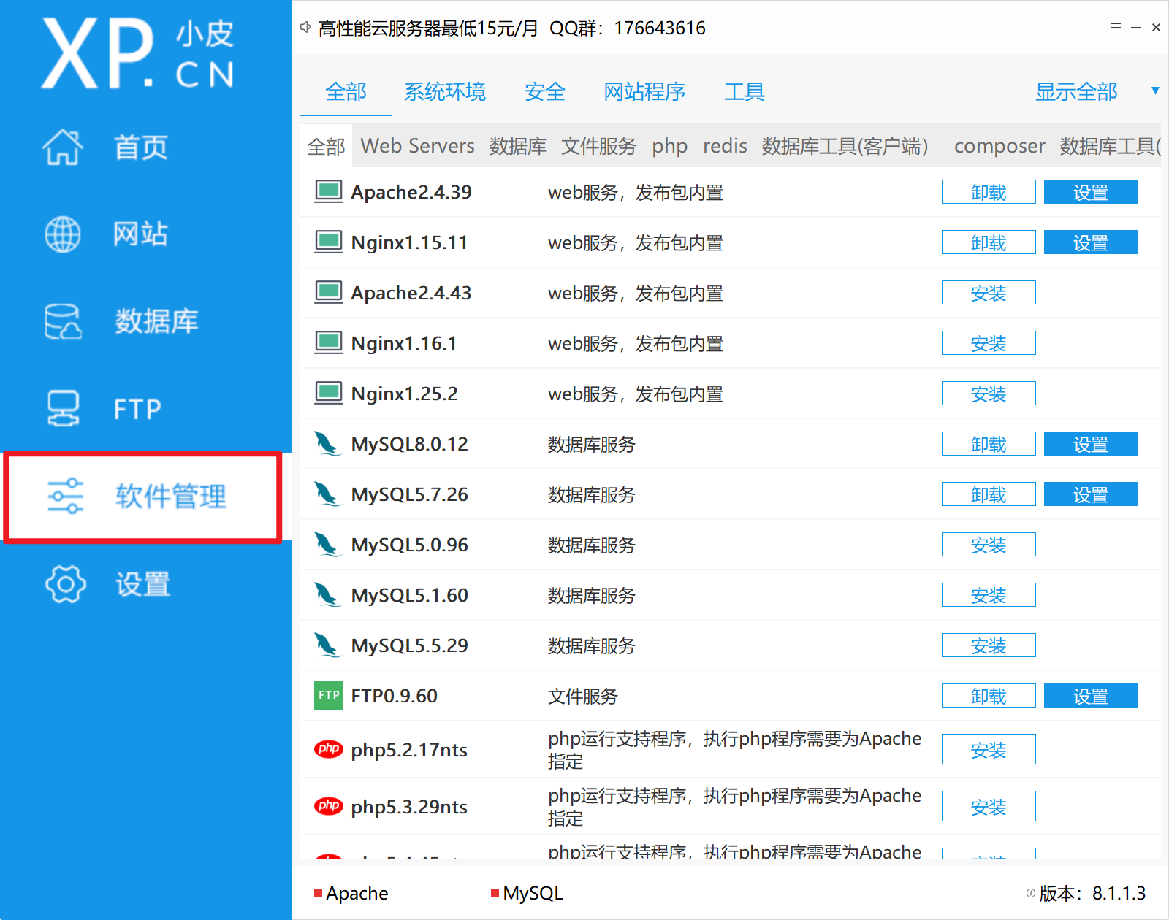1169x920 pixels.
Task: Switch to the 系统环境 tab
Action: point(445,92)
